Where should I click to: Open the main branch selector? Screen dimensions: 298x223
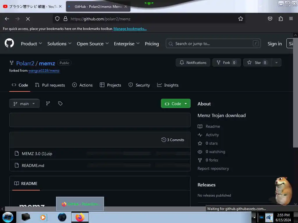pyautogui.click(x=24, y=104)
